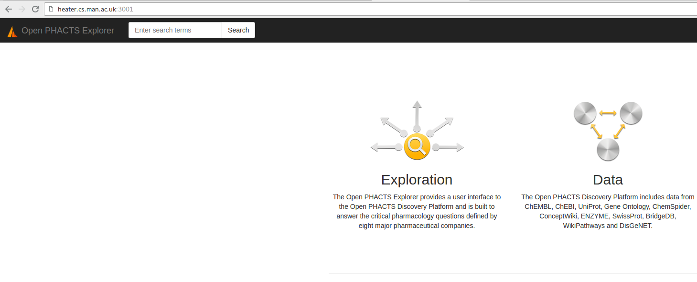Click the Exploration heading
The image size is (697, 282).
pos(417,180)
